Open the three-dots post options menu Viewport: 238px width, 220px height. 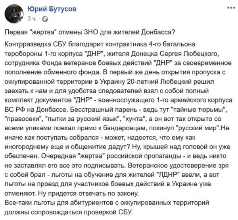pos(229,8)
